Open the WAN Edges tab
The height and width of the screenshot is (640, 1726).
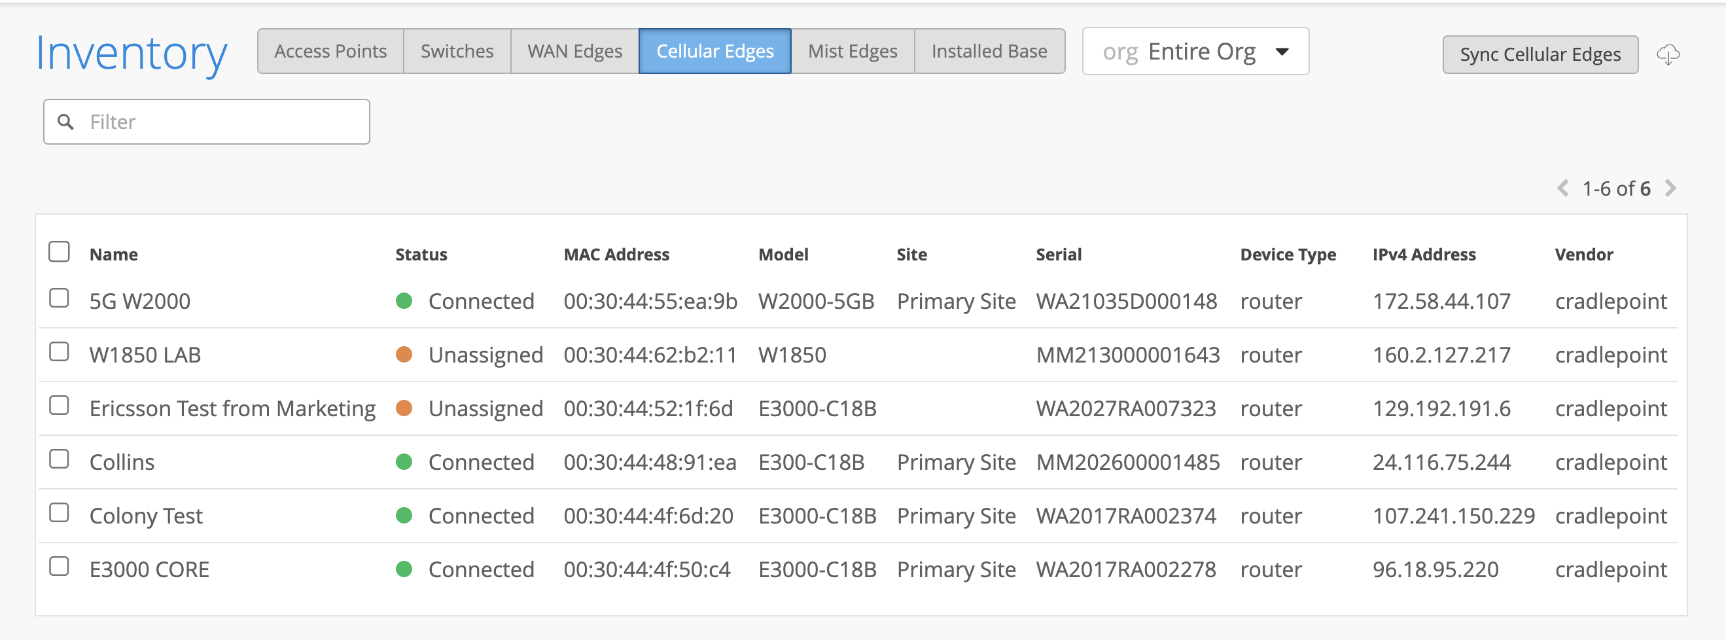pyautogui.click(x=574, y=52)
